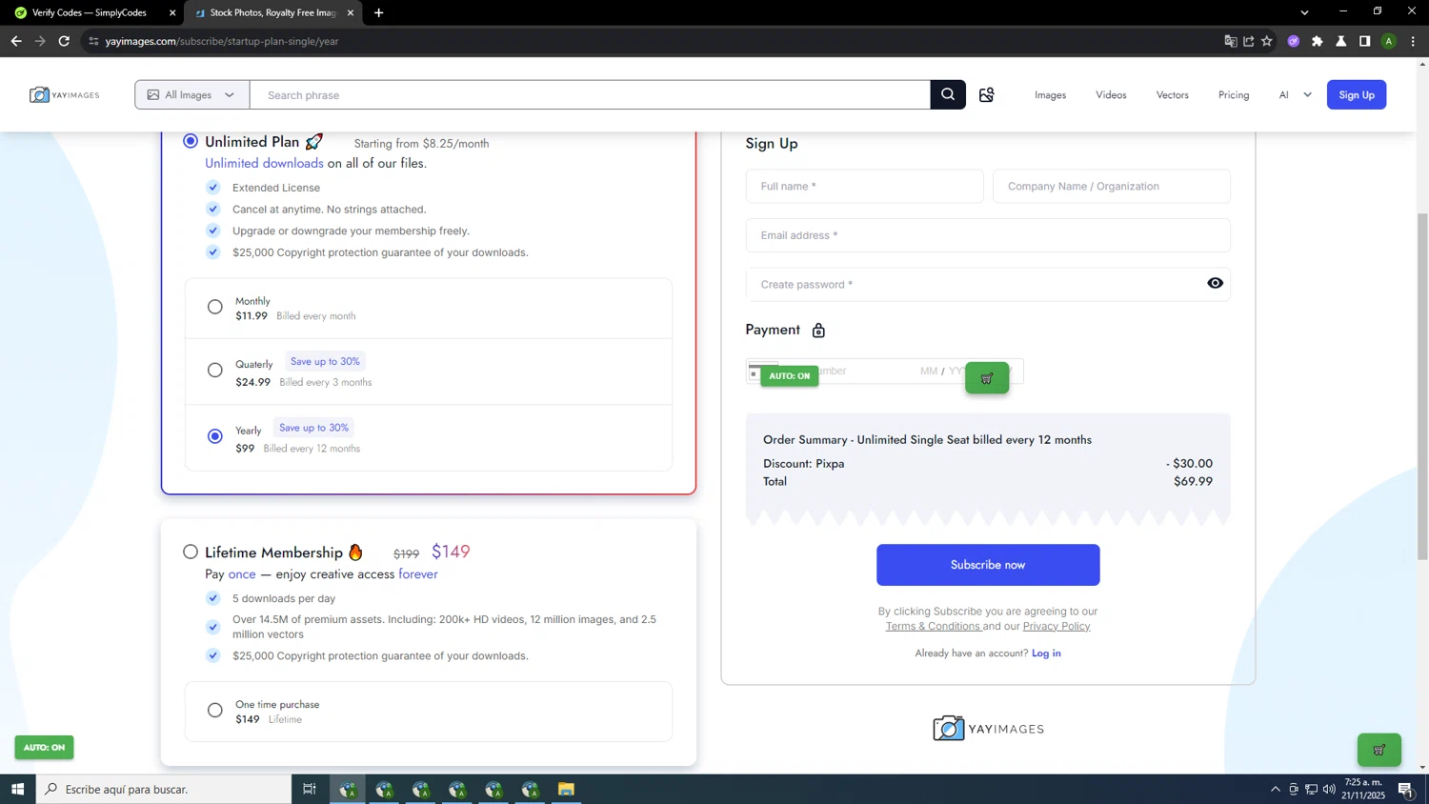Open a new browser tab
Screen dimensions: 1429x804
pos(379,12)
